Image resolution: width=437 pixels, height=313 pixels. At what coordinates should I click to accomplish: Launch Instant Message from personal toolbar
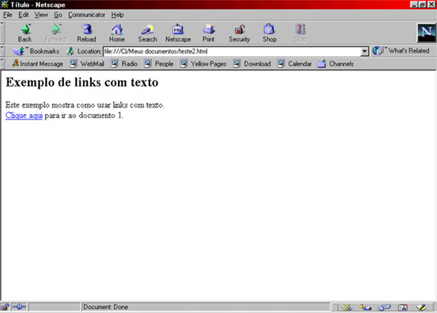(38, 64)
